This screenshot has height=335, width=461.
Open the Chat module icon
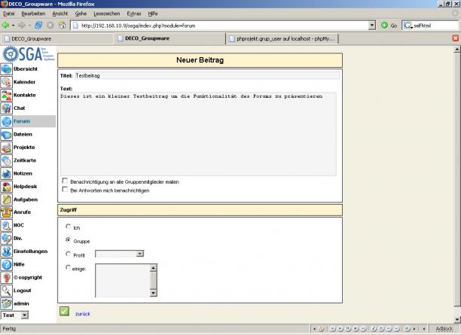click(7, 108)
